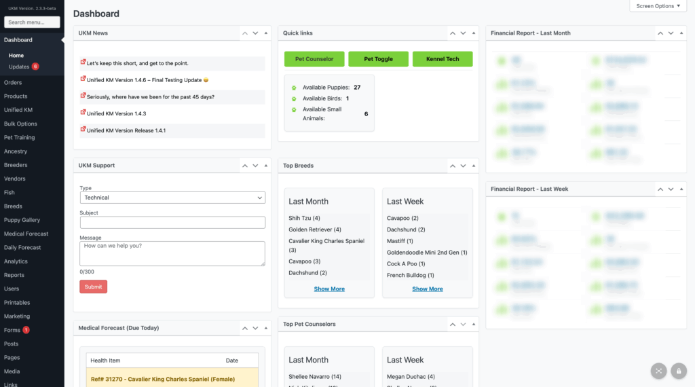Move UKM Support panel down
The width and height of the screenshot is (695, 387).
click(x=255, y=166)
